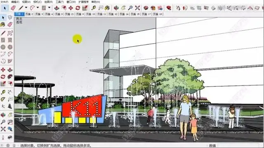Switch to scene tab 页面 4

(x=49, y=14)
